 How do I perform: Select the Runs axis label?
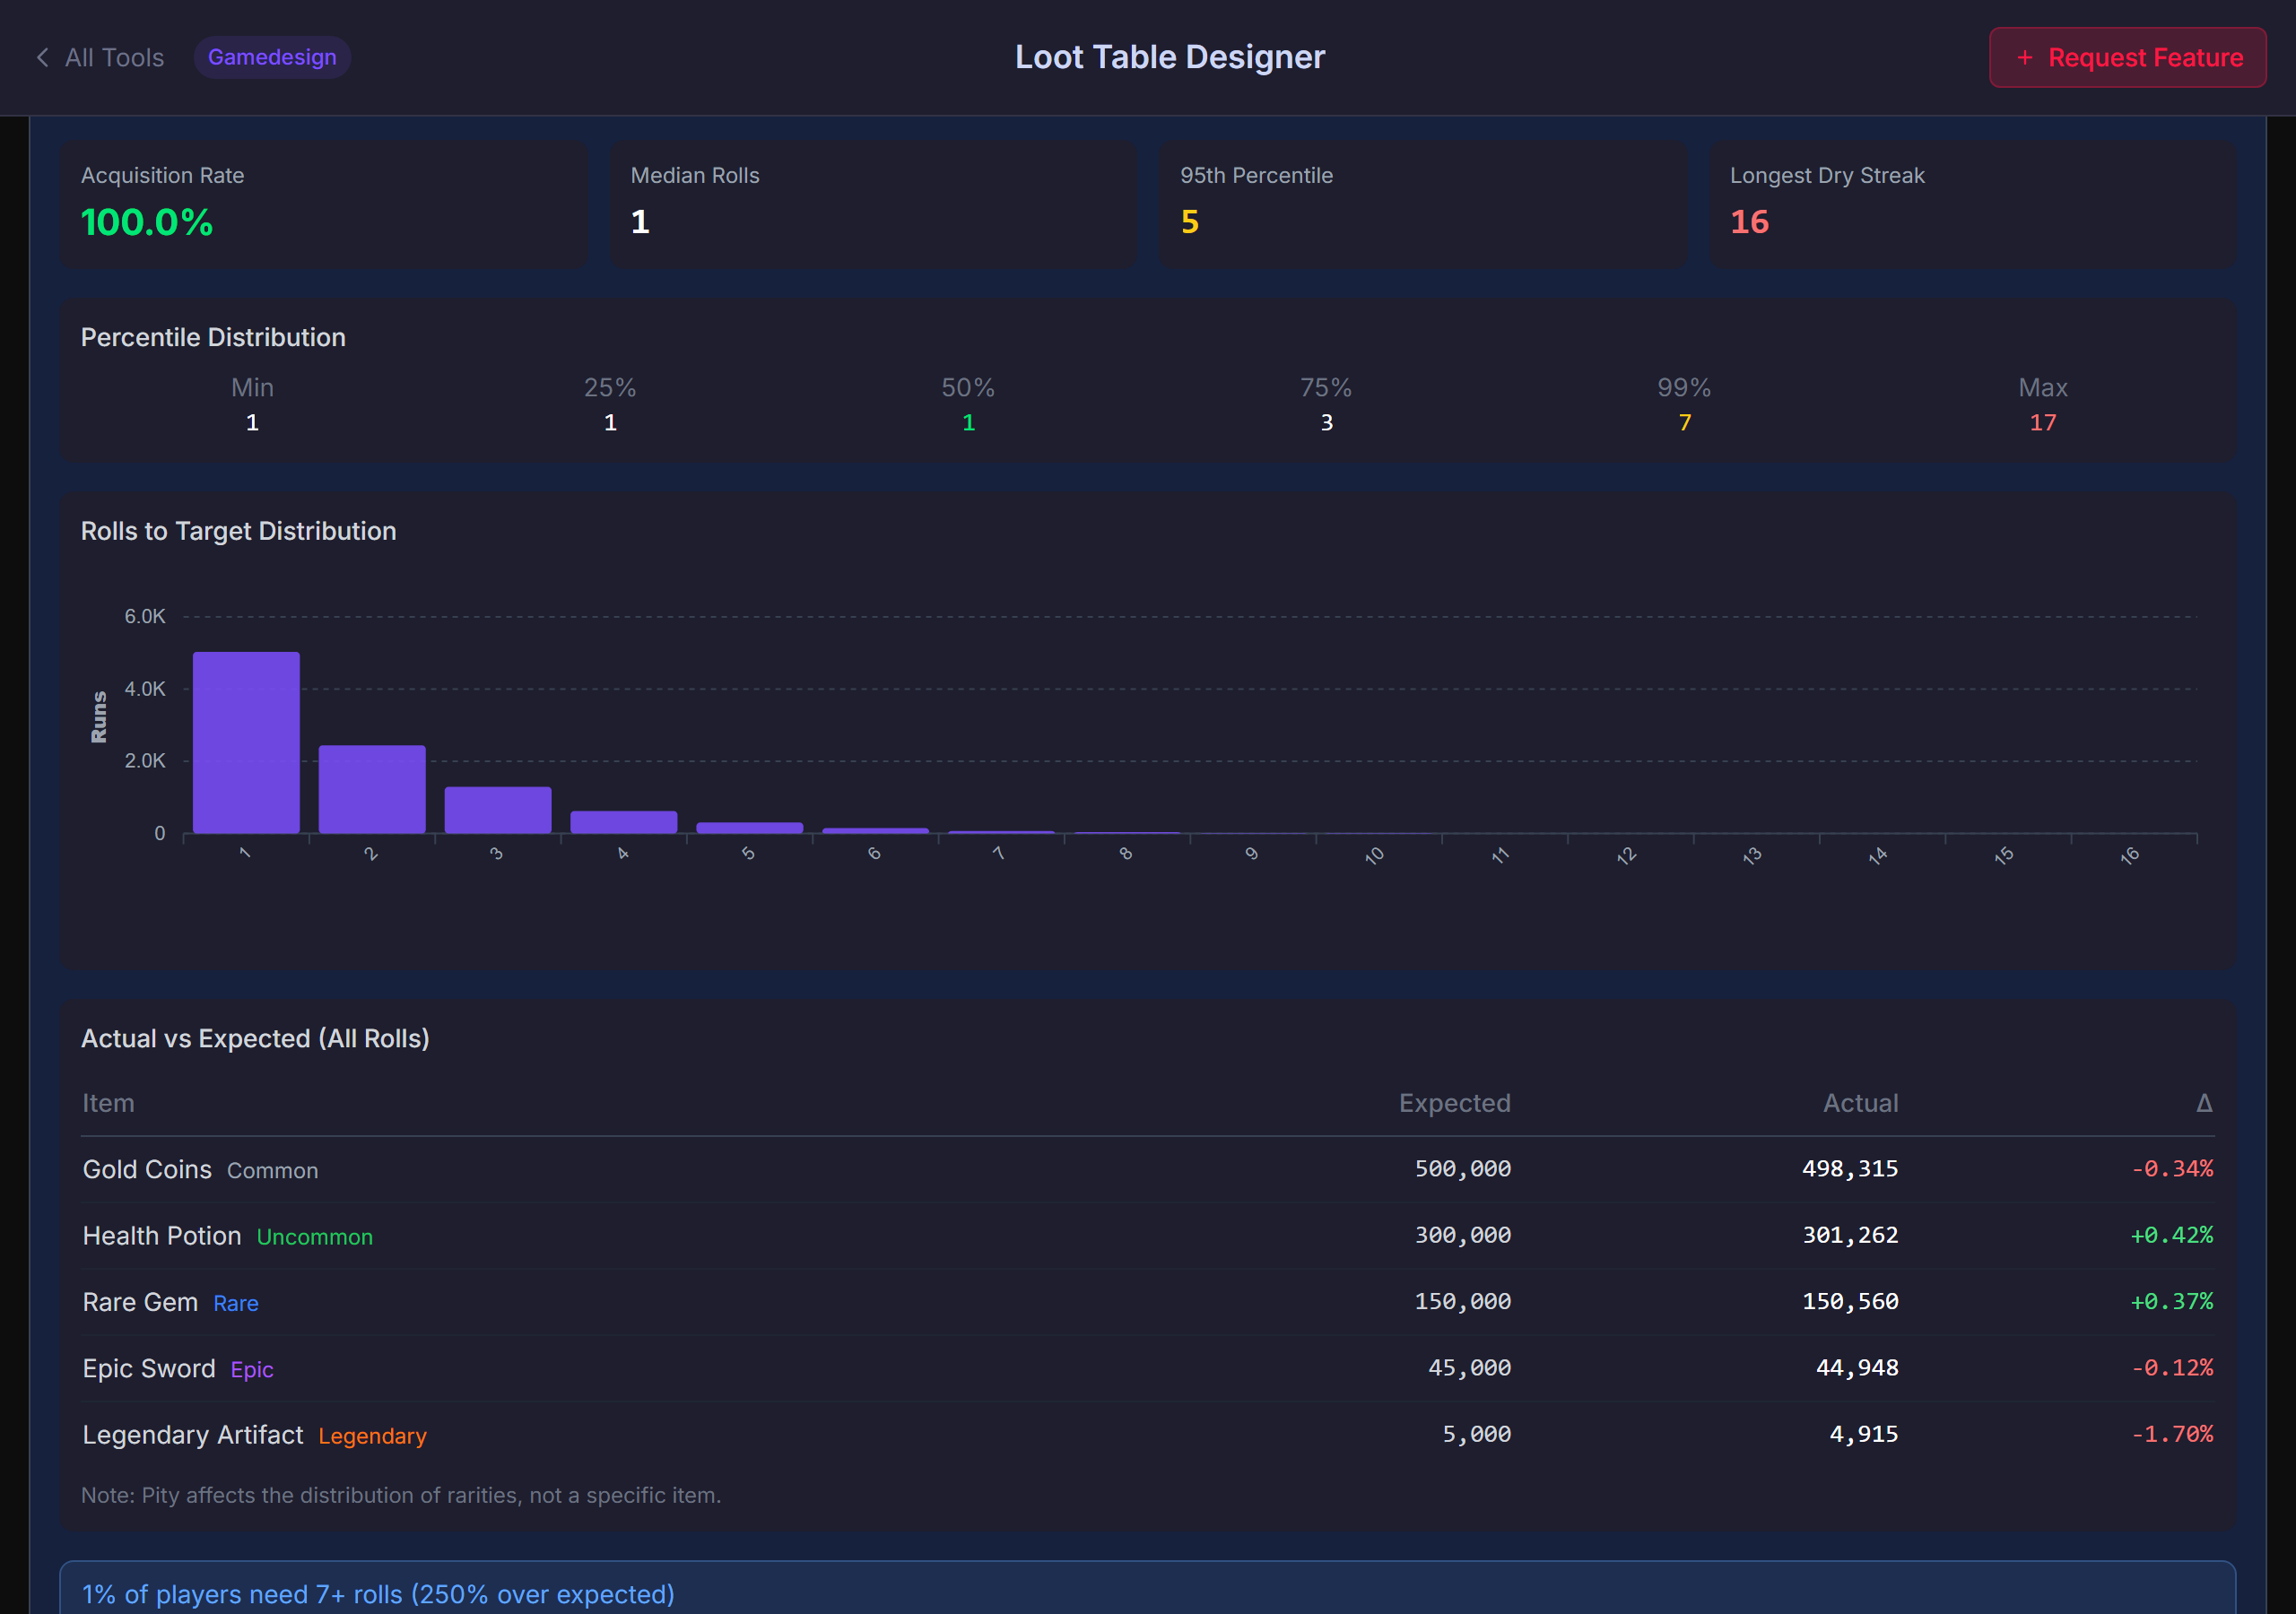coord(98,713)
